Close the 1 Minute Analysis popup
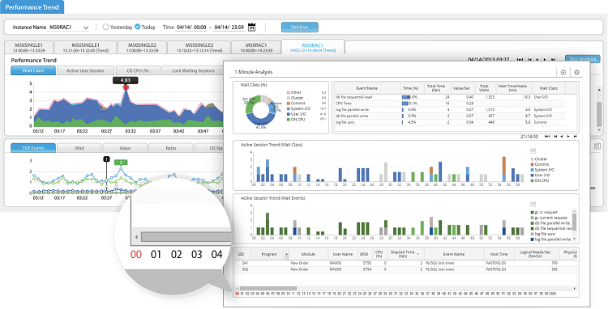 576,72
